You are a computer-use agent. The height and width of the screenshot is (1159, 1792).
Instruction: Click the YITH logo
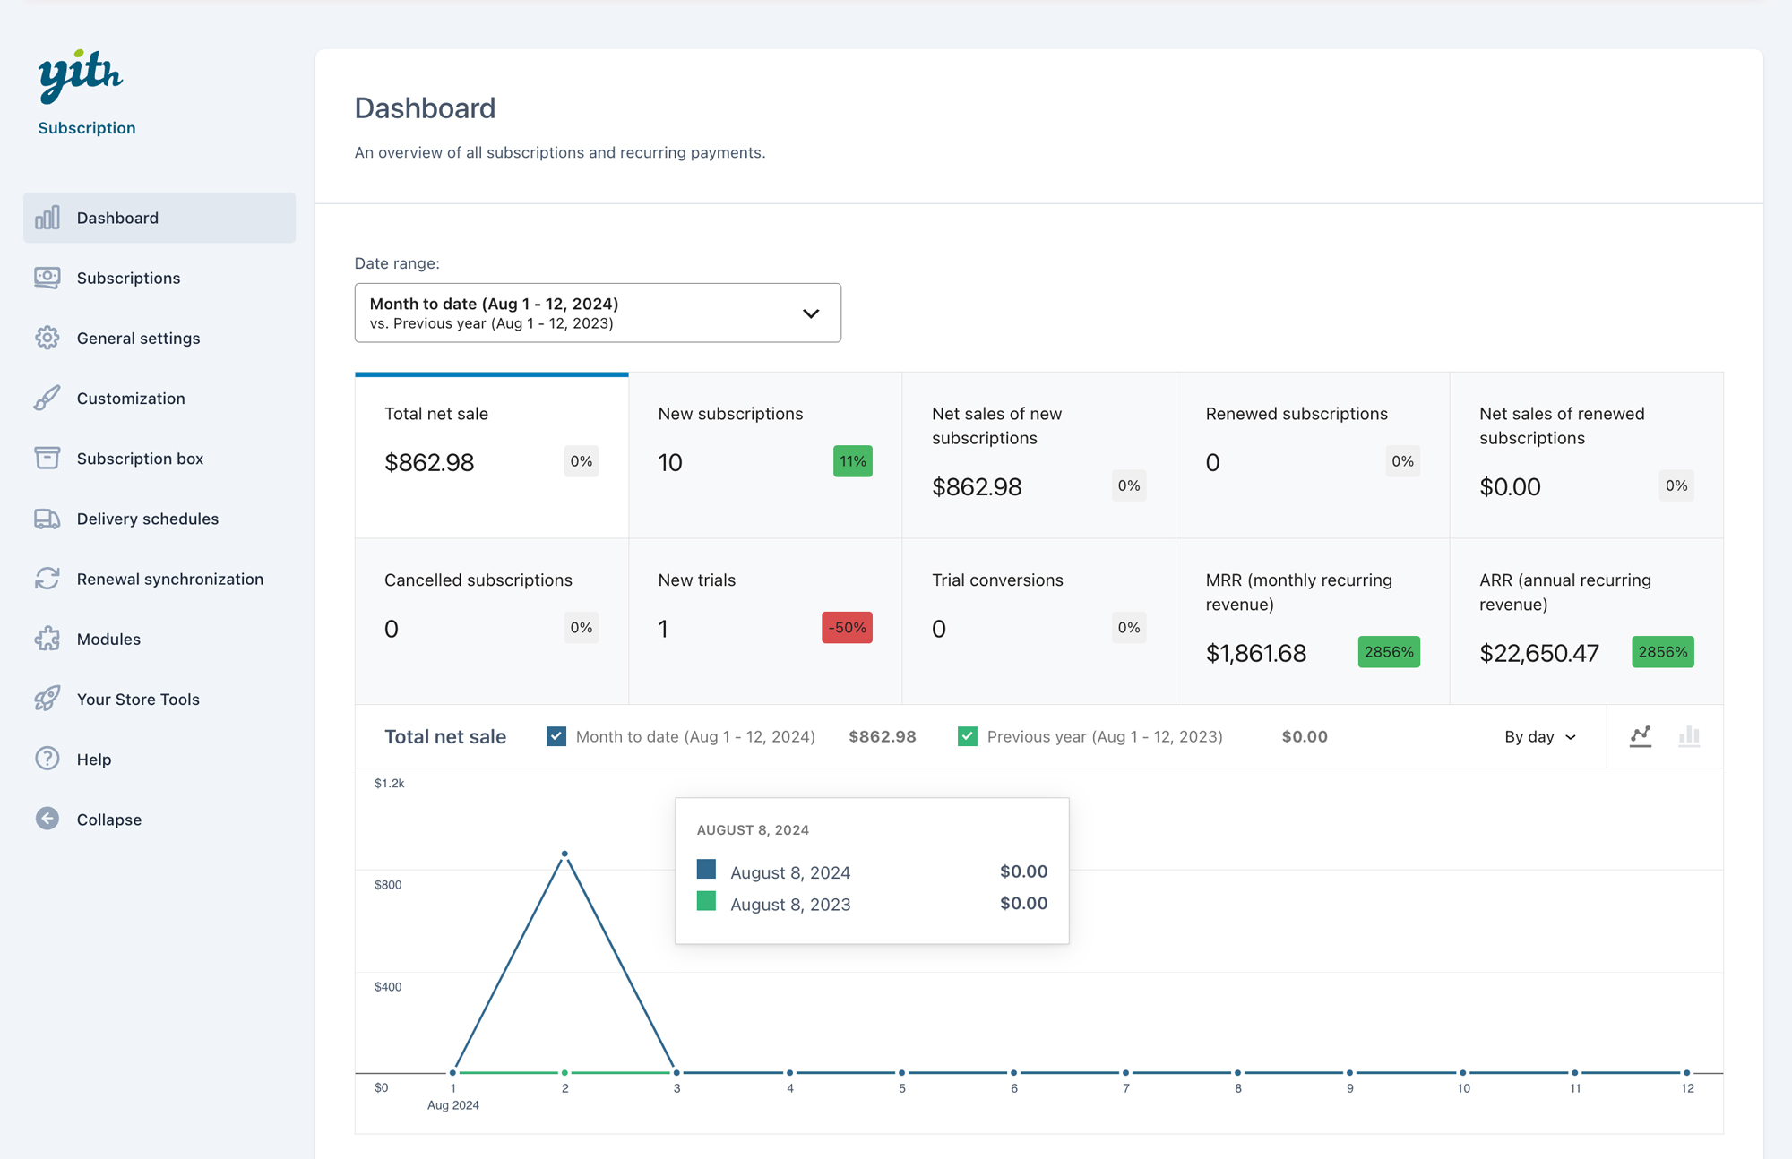[x=81, y=75]
